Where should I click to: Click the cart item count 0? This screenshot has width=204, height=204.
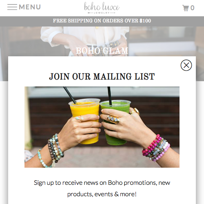point(192,8)
